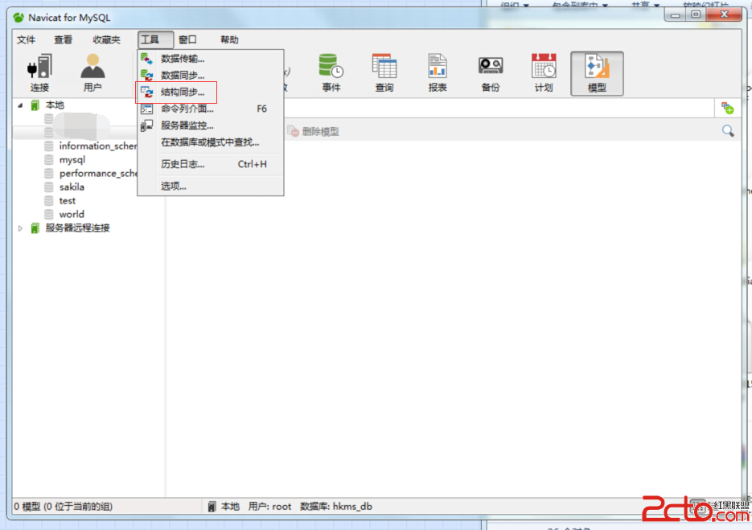Click the mysql database cylinder icon

pos(48,160)
